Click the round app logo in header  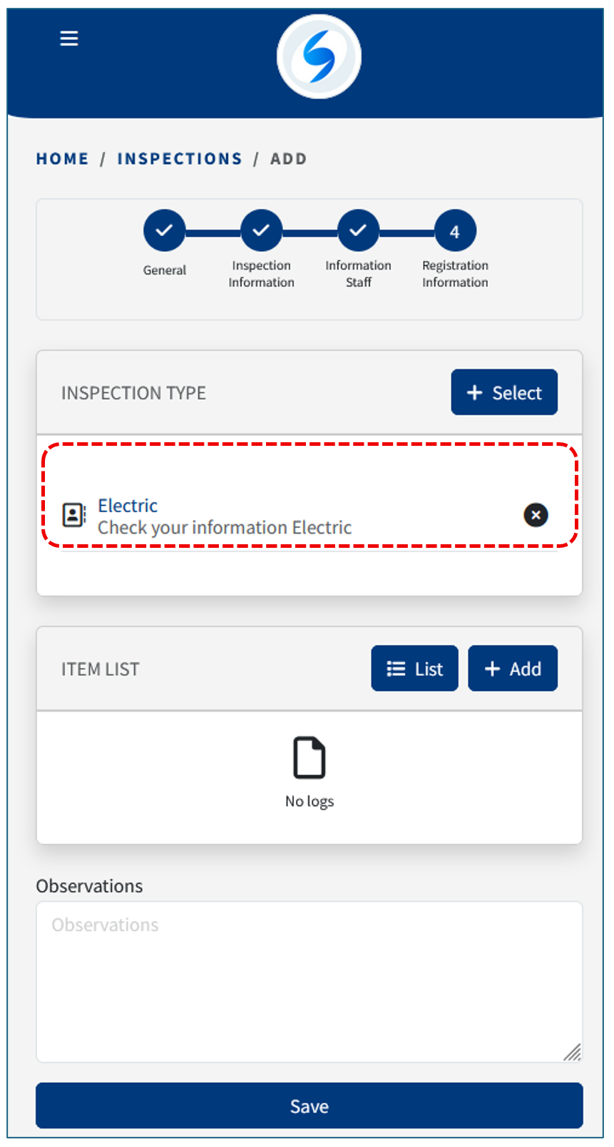point(319,56)
